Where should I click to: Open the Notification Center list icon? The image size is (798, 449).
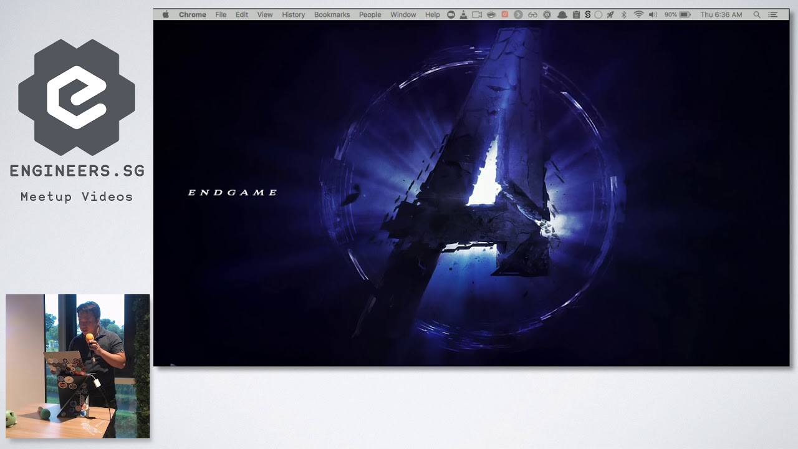coord(773,14)
